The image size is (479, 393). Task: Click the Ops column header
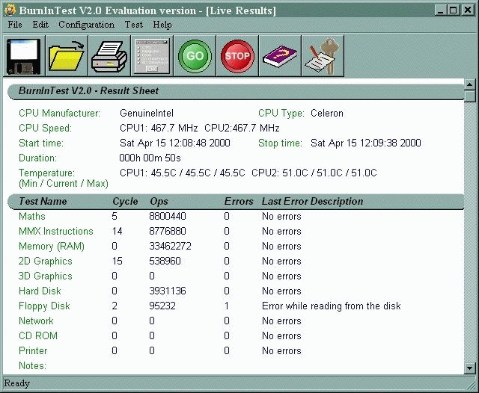pyautogui.click(x=159, y=202)
